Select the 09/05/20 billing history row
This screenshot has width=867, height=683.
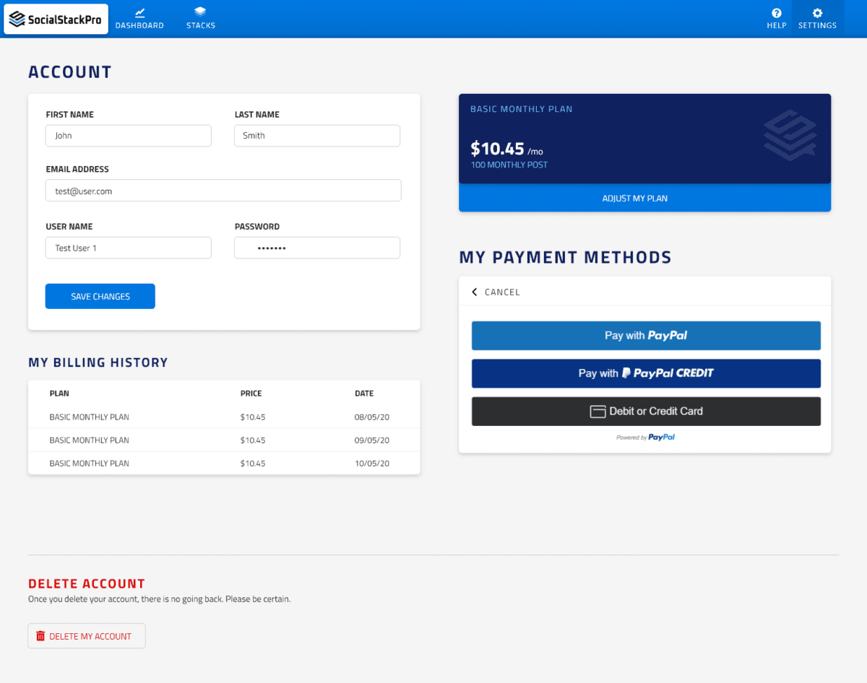pyautogui.click(x=223, y=440)
